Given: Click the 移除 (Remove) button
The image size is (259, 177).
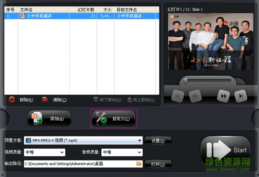Looking at the screenshot, I should [x=21, y=100].
